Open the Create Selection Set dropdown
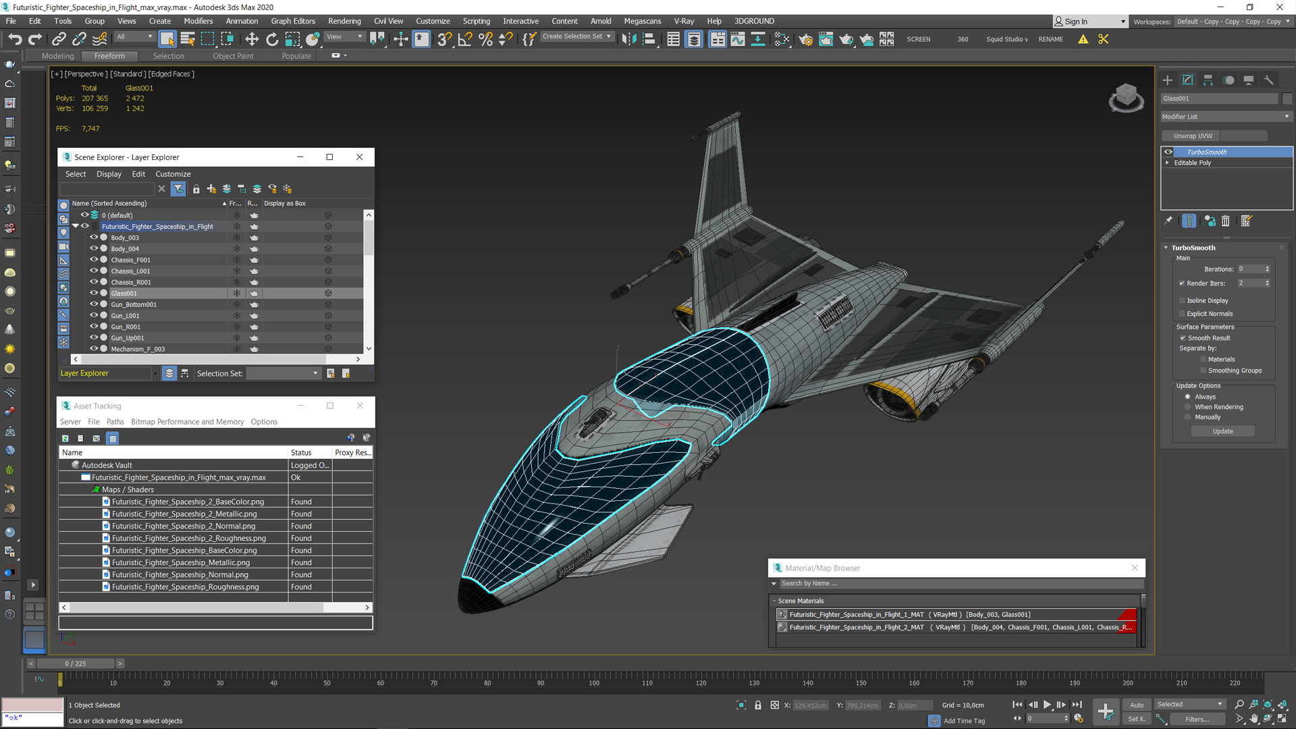The image size is (1296, 729). coord(577,37)
